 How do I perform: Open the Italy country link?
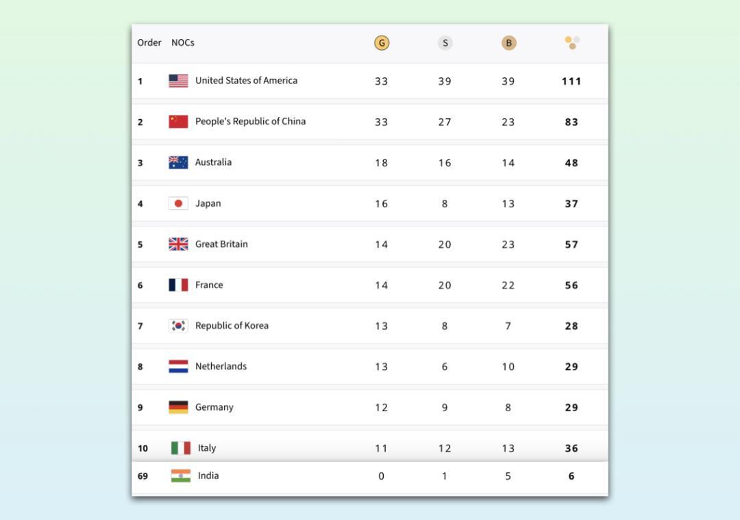point(207,448)
